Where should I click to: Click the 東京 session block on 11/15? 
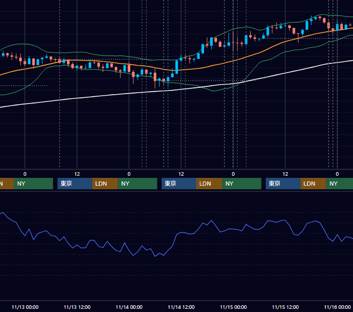283,184
